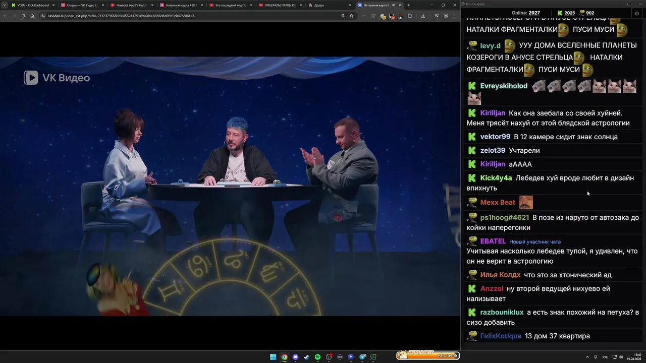This screenshot has width=646, height=363.
Task: Open a new browser tab
Action: [409, 5]
